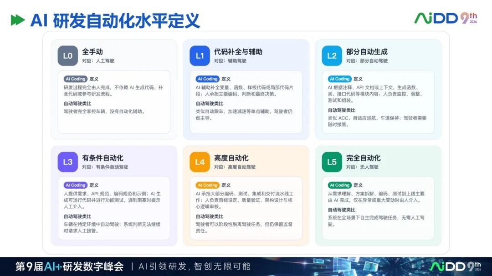Click footer text 第9届AI+研发数字峰会

click(70, 266)
